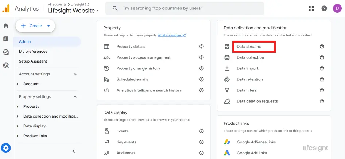Viewport: 345px width, 159px height.
Task: Expand the Account tree item
Action: tap(18, 84)
